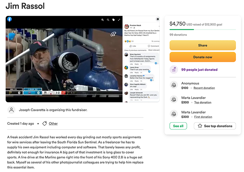The height and width of the screenshot is (172, 244).
Task: Open the Recent donation link
Action: pos(204,88)
